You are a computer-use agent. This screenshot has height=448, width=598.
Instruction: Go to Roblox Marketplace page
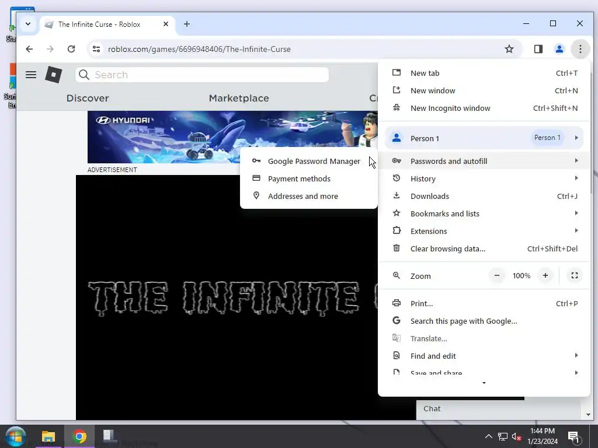click(x=239, y=98)
